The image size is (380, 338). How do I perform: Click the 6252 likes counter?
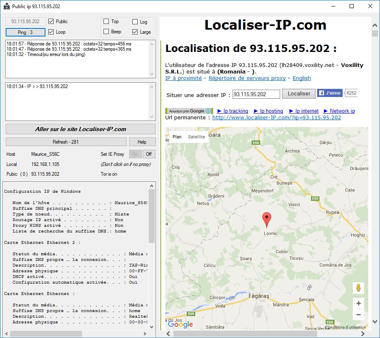point(351,93)
